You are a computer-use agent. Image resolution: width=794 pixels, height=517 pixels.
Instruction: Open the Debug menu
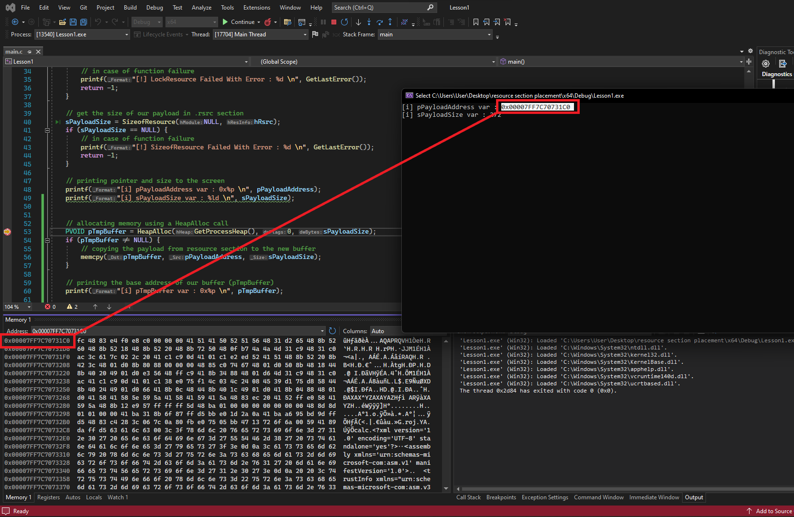[x=154, y=8]
